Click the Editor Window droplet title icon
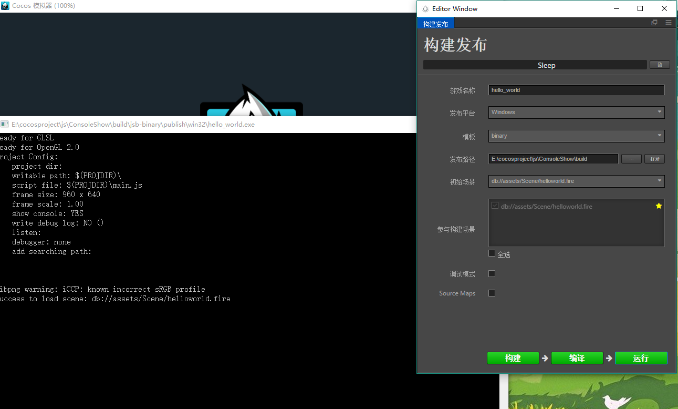Screen dimensions: 678x409 (425, 8)
